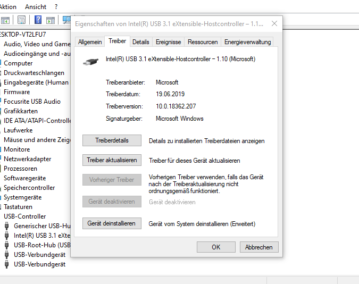Click the Treiberdetails button

[x=112, y=140]
